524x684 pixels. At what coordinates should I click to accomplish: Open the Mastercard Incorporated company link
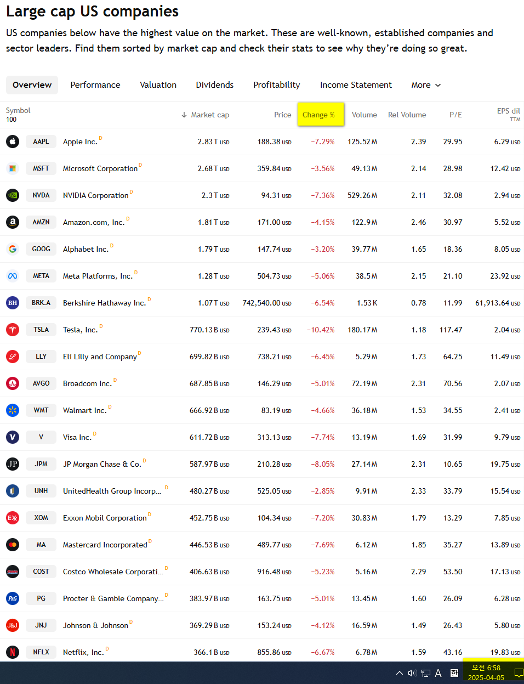[105, 545]
